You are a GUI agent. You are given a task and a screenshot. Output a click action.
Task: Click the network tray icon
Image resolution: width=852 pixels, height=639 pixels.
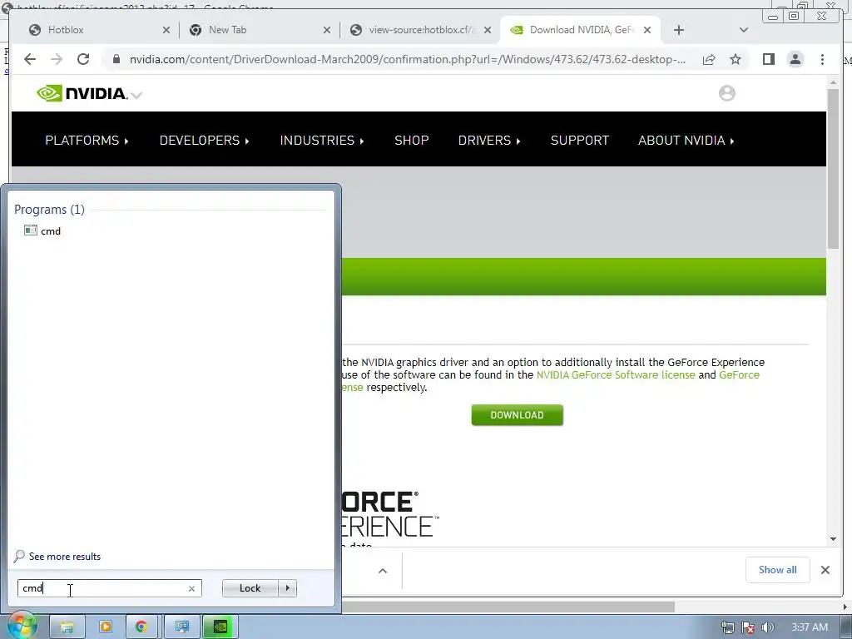[x=727, y=627]
